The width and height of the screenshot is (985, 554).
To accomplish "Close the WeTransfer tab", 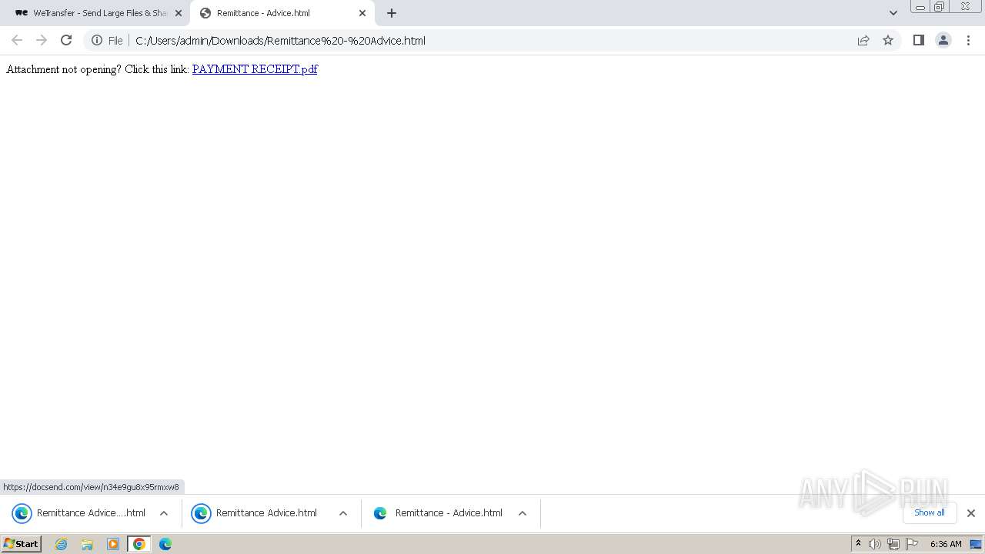I will pos(179,13).
